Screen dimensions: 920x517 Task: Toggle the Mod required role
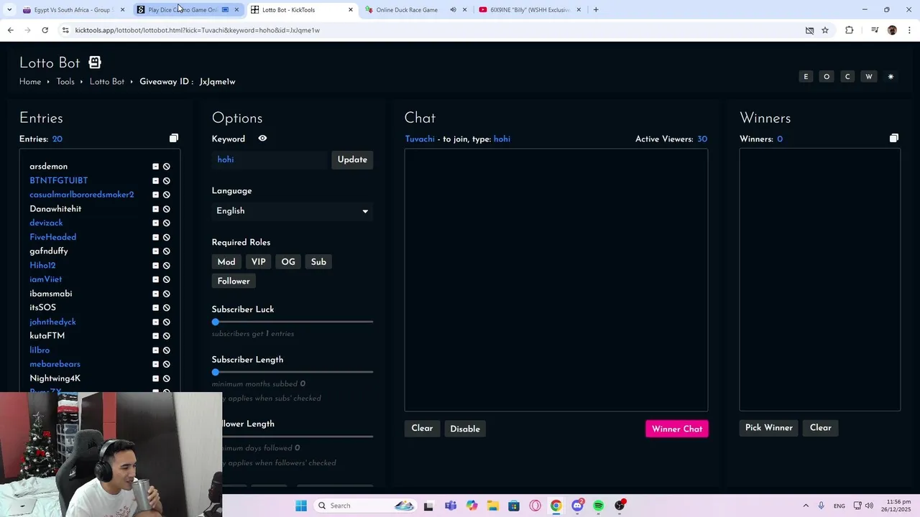point(226,262)
